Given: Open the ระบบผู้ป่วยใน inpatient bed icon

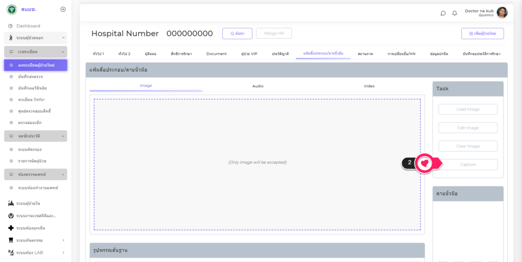Looking at the screenshot, I should coord(11,203).
